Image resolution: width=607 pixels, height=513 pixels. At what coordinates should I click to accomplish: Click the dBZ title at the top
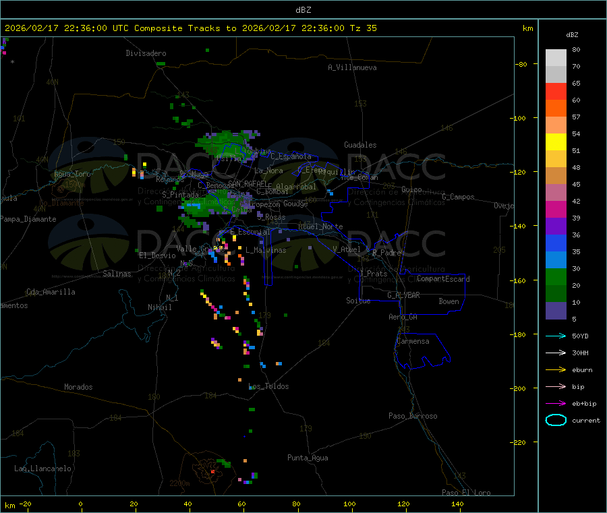pyautogui.click(x=303, y=10)
